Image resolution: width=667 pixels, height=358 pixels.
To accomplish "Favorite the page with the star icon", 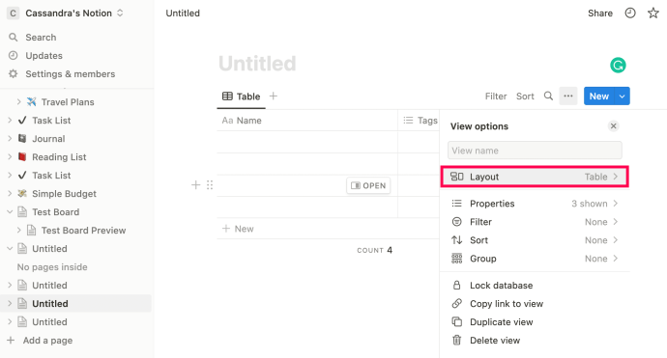I will tap(652, 14).
